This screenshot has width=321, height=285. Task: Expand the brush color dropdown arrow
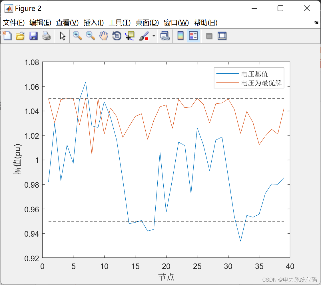[x=154, y=36]
